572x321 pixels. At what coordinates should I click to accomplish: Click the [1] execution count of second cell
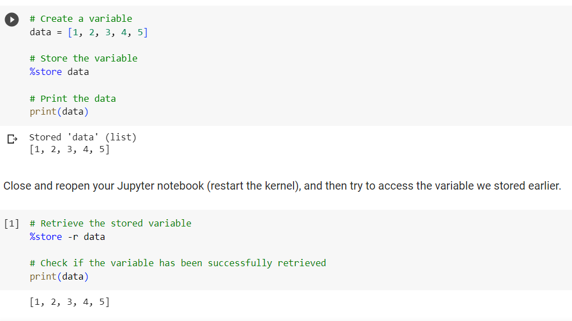[x=11, y=224]
